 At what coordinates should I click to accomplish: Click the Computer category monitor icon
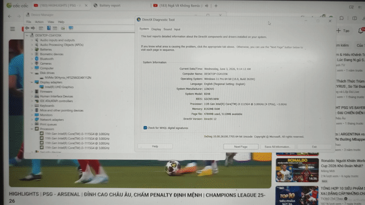point(36,68)
